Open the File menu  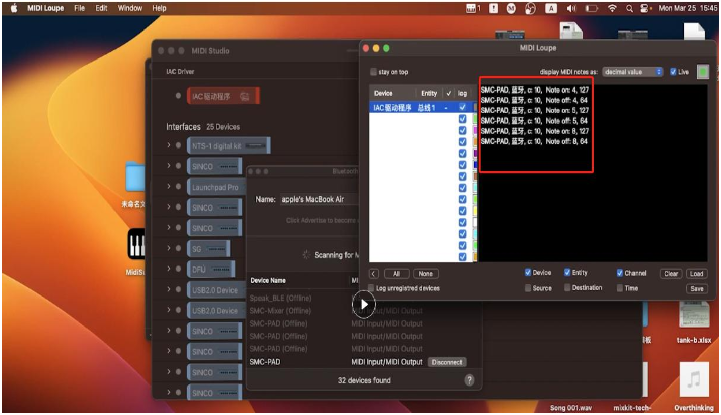click(79, 8)
